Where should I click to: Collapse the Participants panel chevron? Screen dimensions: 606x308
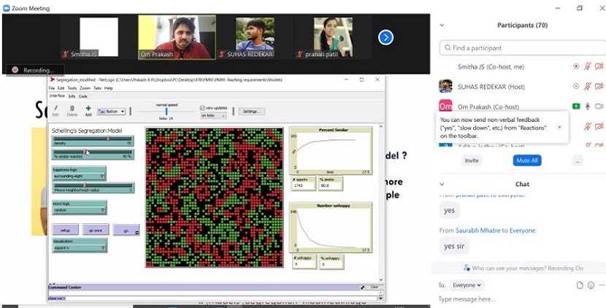[x=442, y=25]
